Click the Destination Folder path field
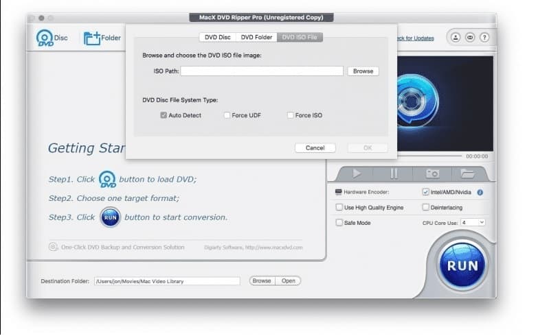The width and height of the screenshot is (560, 336). pos(167,281)
